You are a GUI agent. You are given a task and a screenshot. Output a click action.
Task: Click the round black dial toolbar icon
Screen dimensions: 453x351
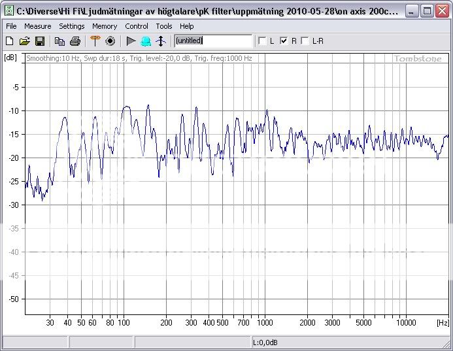(110, 41)
